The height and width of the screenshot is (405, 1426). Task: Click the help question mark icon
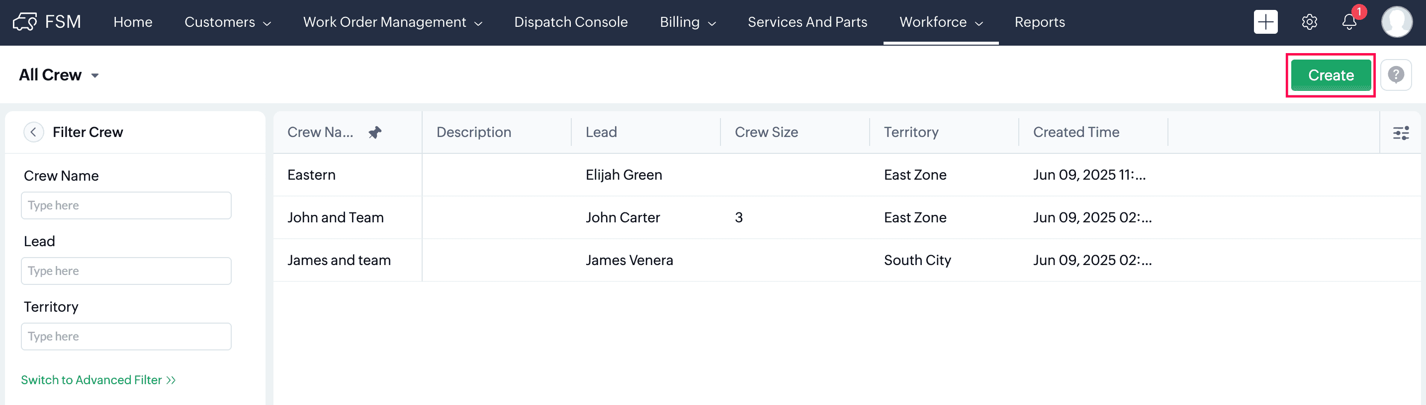[1396, 74]
